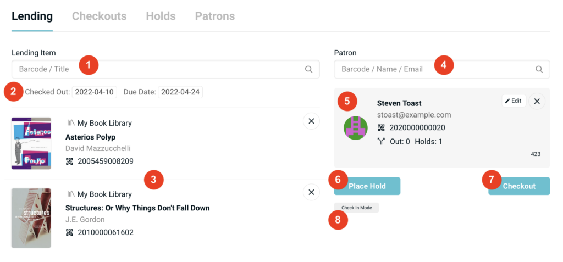Switch to the Checkouts tab

click(x=99, y=16)
